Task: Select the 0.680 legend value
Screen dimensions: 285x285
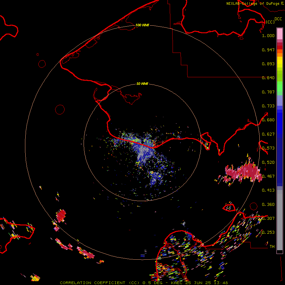Action: 268,120
